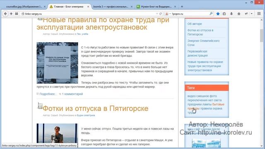Open article title Фотки из отпуска в Пятигорске

coord(96,108)
